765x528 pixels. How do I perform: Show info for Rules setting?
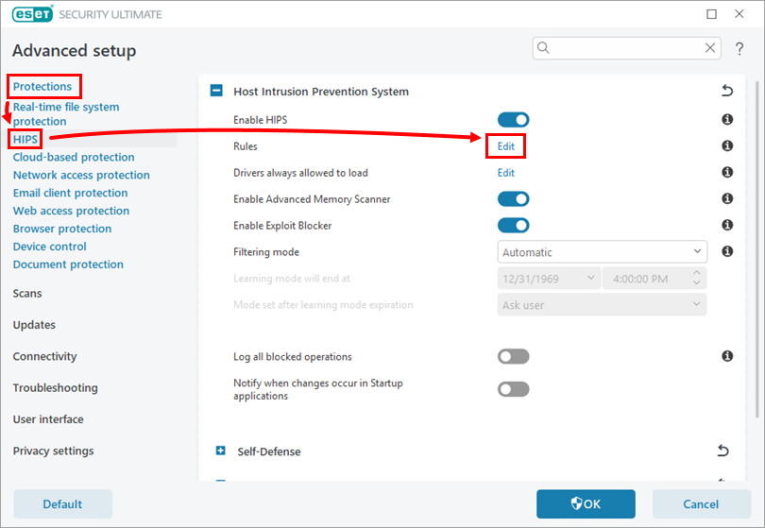point(727,145)
